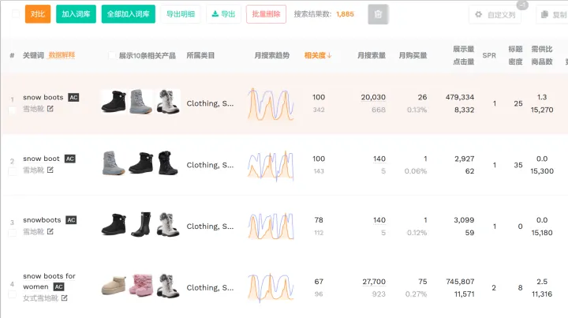Screen dimensions: 568x318
Task: Click impressions value 745,807
Action: pyautogui.click(x=460, y=282)
